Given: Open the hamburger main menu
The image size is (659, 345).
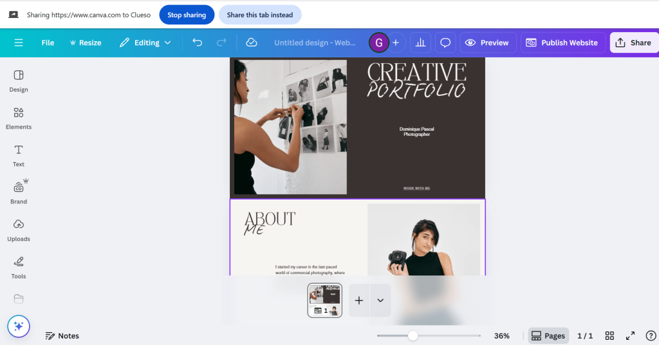Looking at the screenshot, I should (x=19, y=42).
